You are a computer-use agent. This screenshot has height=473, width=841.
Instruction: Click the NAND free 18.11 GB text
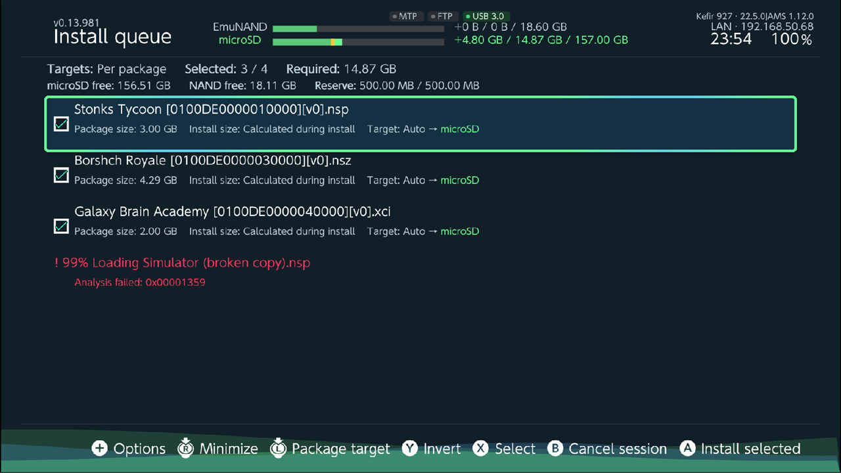[x=242, y=85]
